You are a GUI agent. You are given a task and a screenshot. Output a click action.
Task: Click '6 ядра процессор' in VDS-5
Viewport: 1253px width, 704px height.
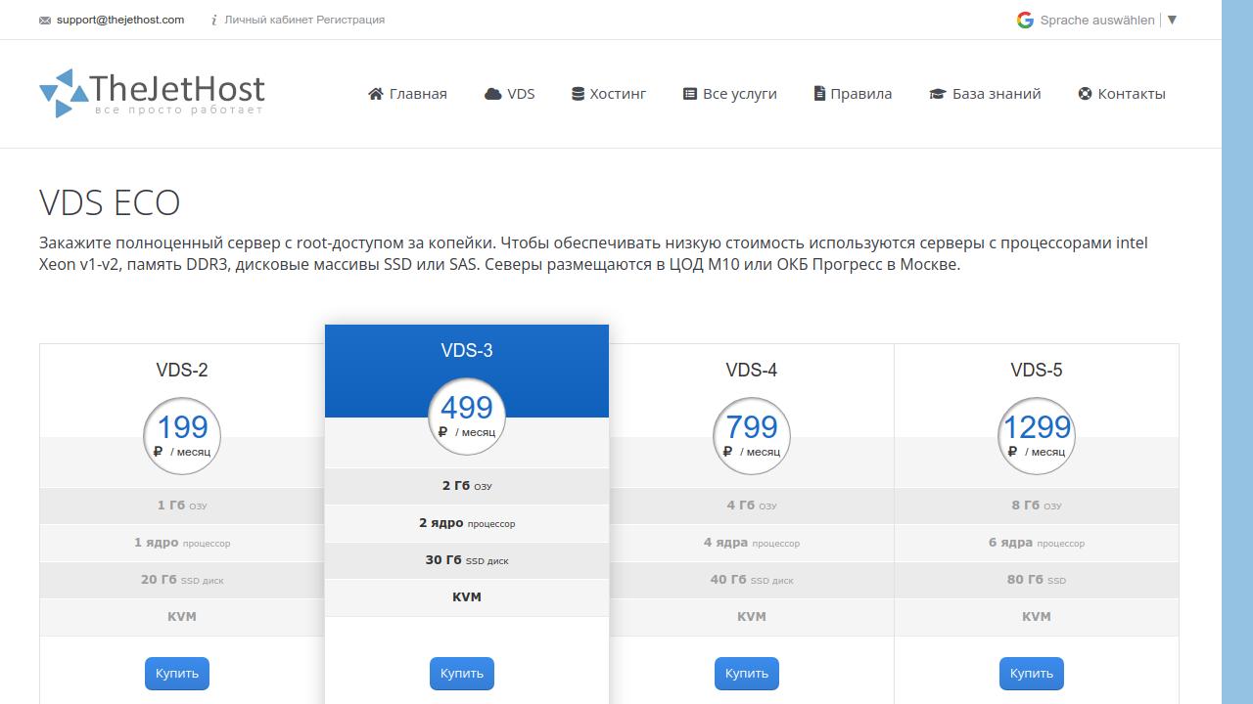tap(1037, 543)
